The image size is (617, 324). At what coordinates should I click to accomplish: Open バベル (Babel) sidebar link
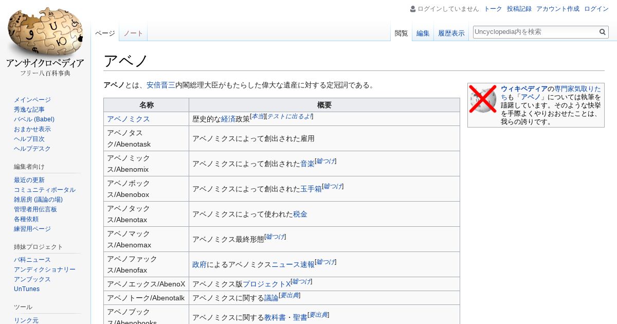tap(34, 119)
